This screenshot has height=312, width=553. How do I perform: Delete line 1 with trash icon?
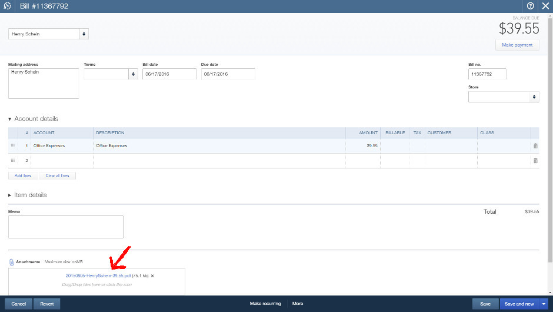point(535,146)
